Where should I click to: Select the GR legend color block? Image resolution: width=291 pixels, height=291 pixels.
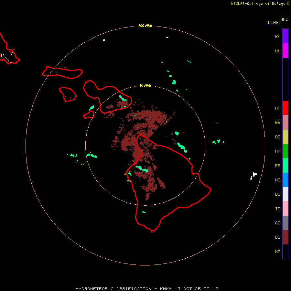click(286, 123)
